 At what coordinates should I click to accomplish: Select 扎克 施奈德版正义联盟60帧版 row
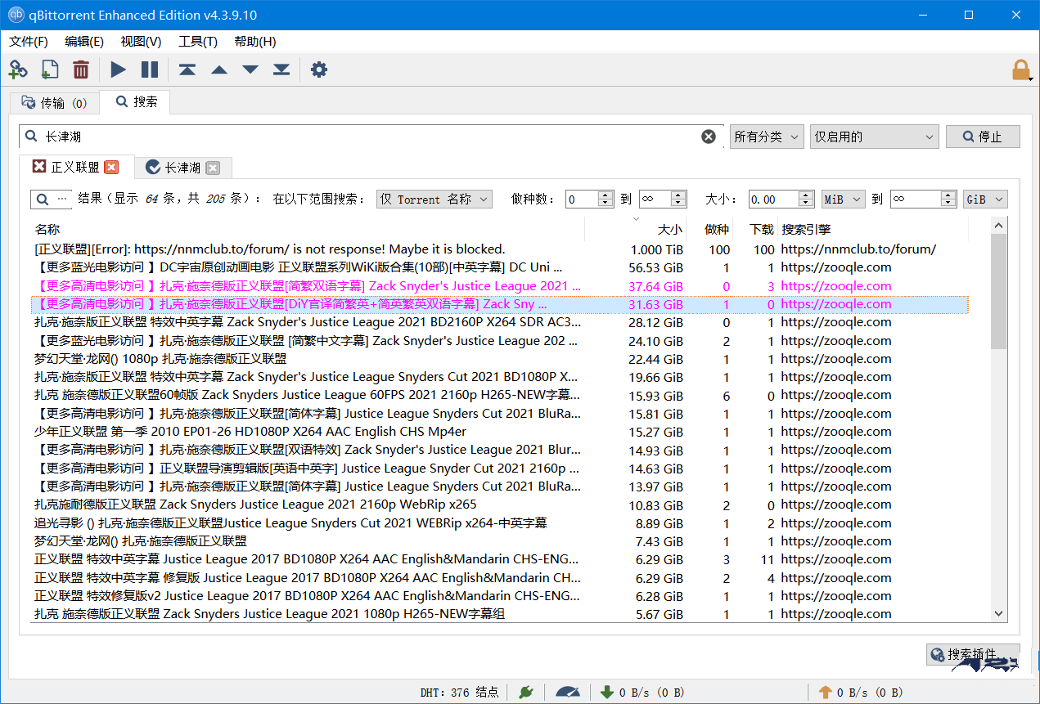[499, 395]
